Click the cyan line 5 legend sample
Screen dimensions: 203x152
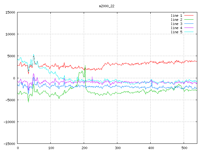189,32
